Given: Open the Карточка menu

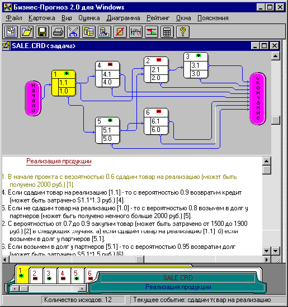Looking at the screenshot, I should [42, 18].
